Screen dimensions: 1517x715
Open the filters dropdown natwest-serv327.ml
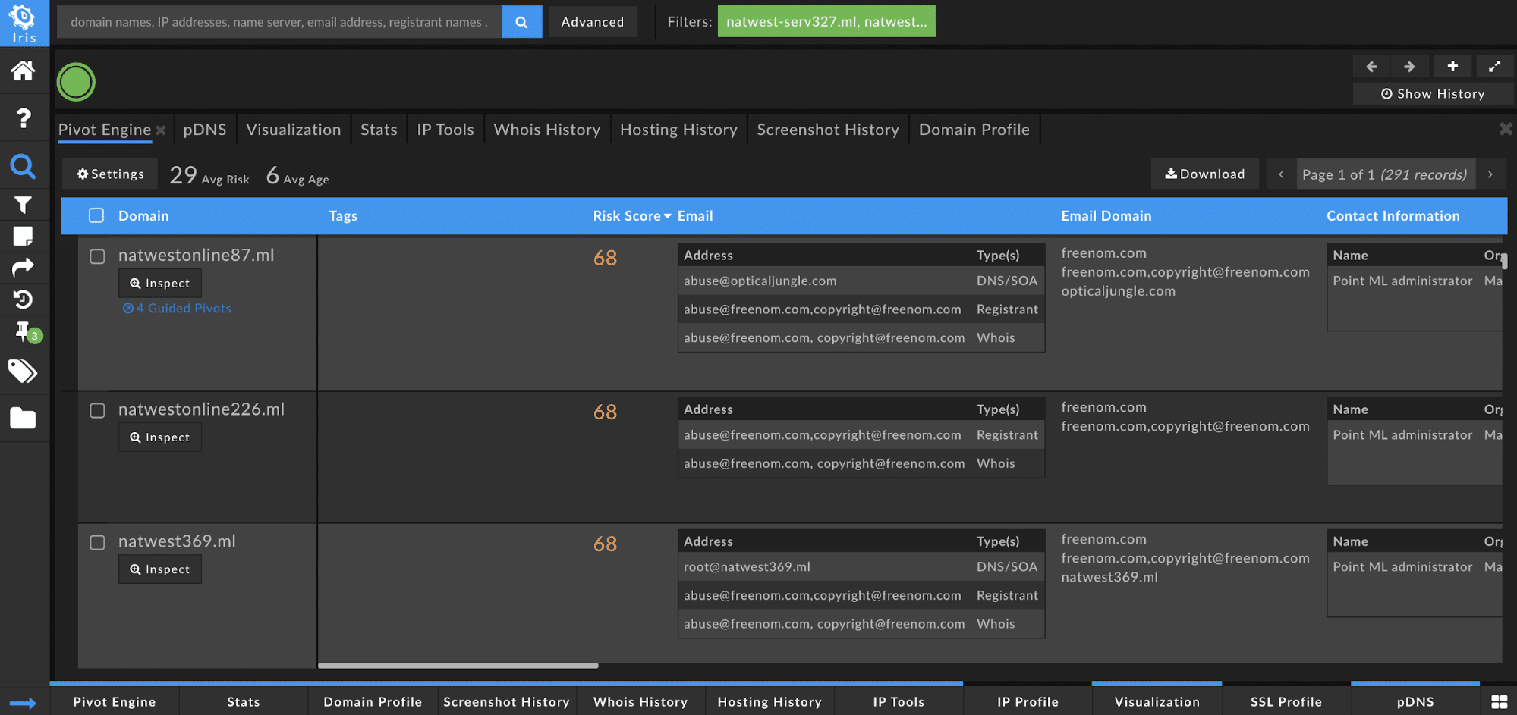click(x=826, y=21)
